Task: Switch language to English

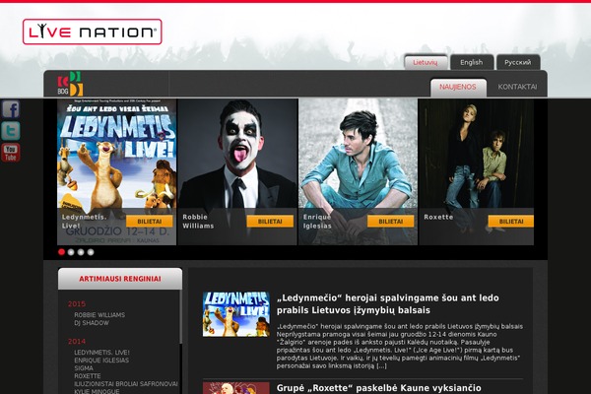Action: point(472,62)
